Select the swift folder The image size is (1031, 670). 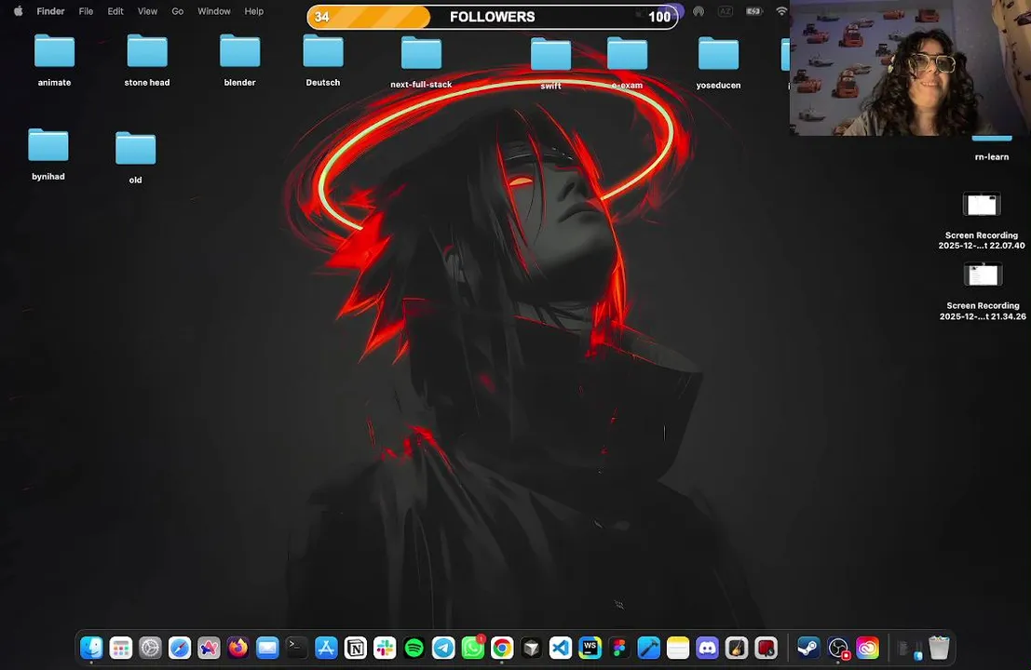(551, 54)
